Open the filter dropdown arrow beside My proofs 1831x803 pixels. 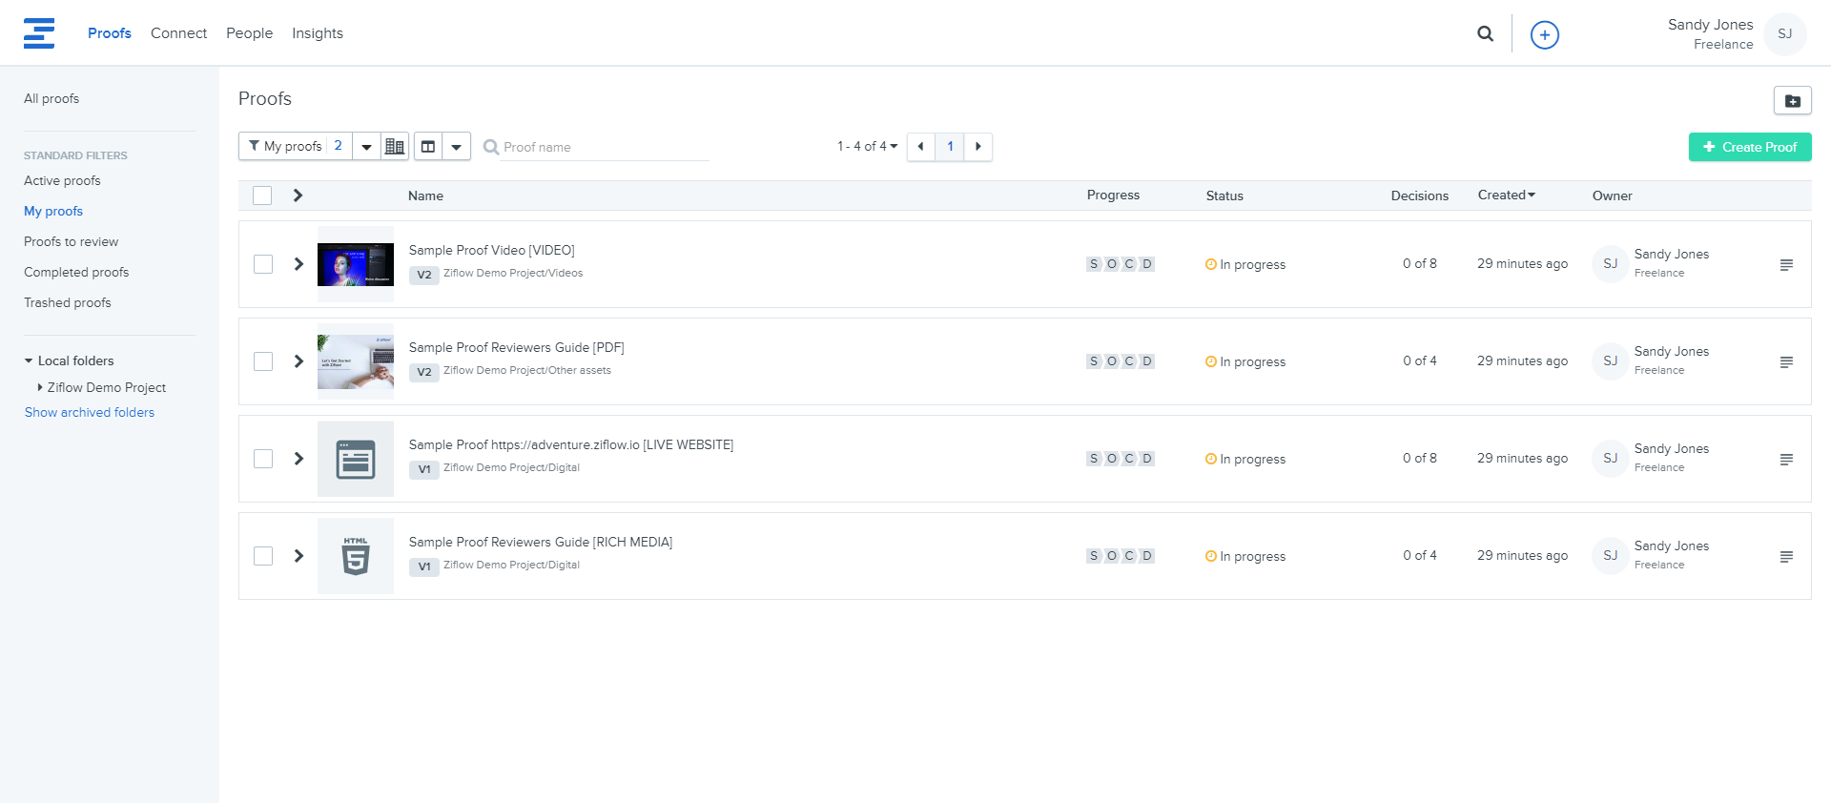(x=366, y=146)
